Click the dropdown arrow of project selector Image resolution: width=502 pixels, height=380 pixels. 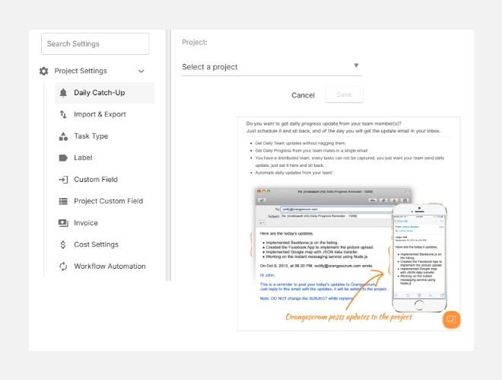point(356,66)
